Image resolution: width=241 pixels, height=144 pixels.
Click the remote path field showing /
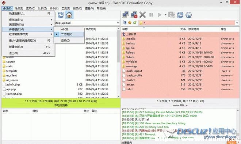186,23
